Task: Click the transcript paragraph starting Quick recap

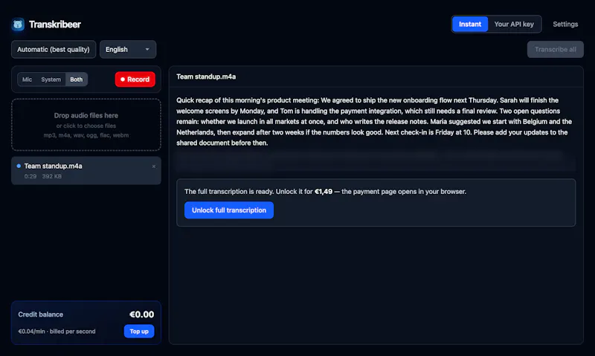Action: pos(374,121)
